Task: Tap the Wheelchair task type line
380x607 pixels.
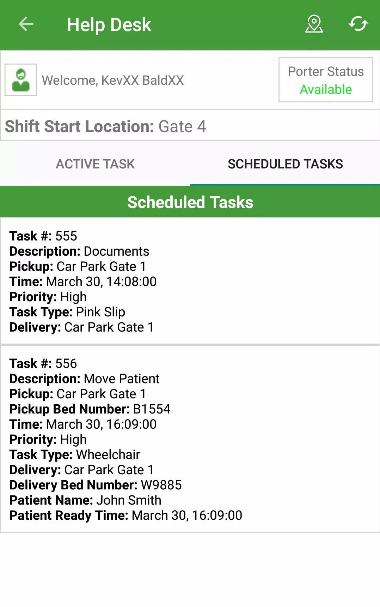Action: 75,454
